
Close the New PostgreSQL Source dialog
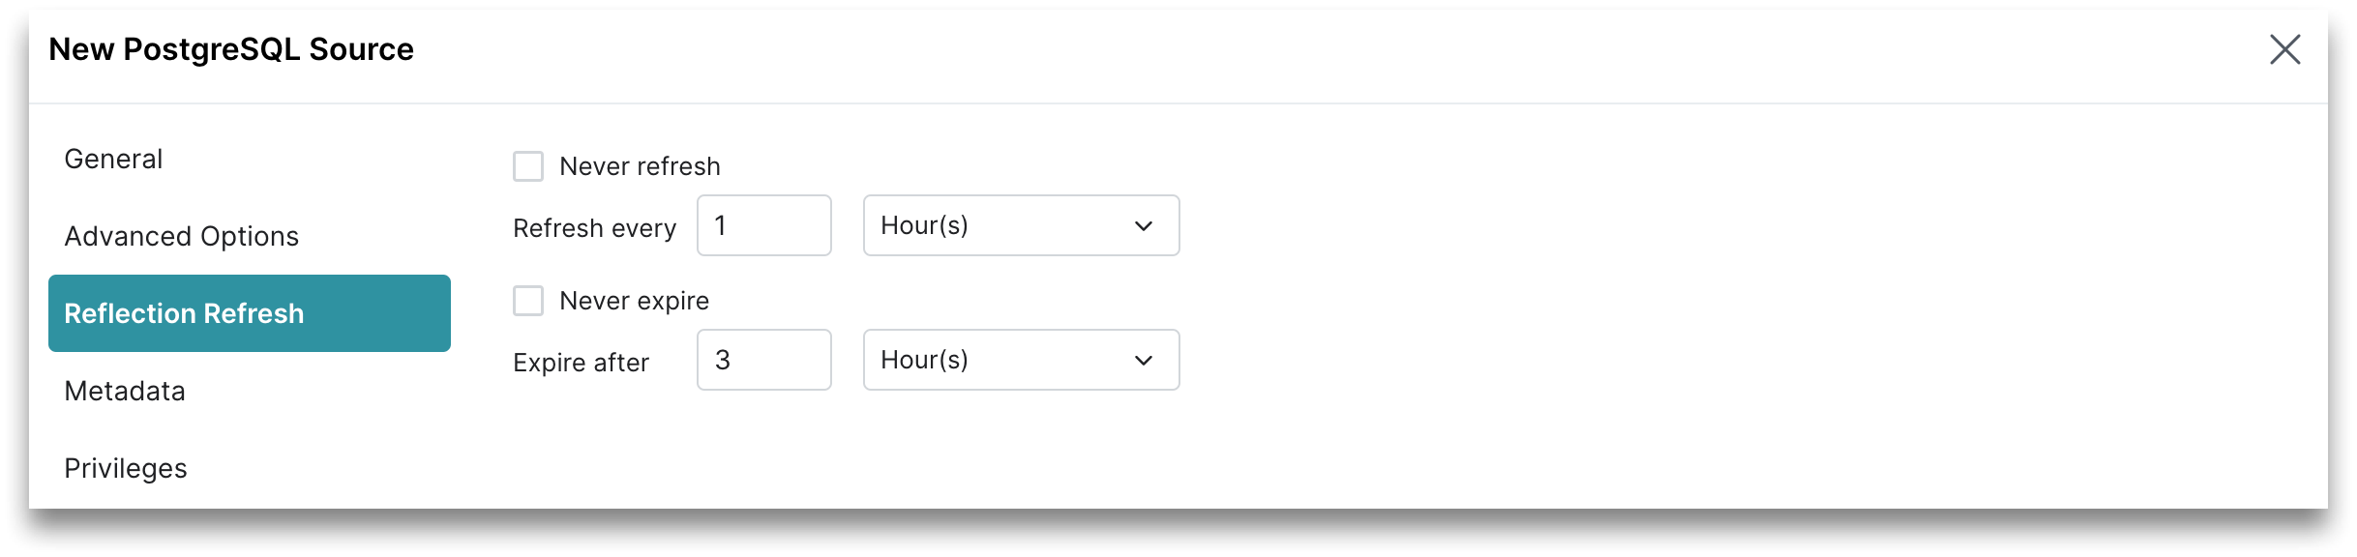tap(2285, 49)
